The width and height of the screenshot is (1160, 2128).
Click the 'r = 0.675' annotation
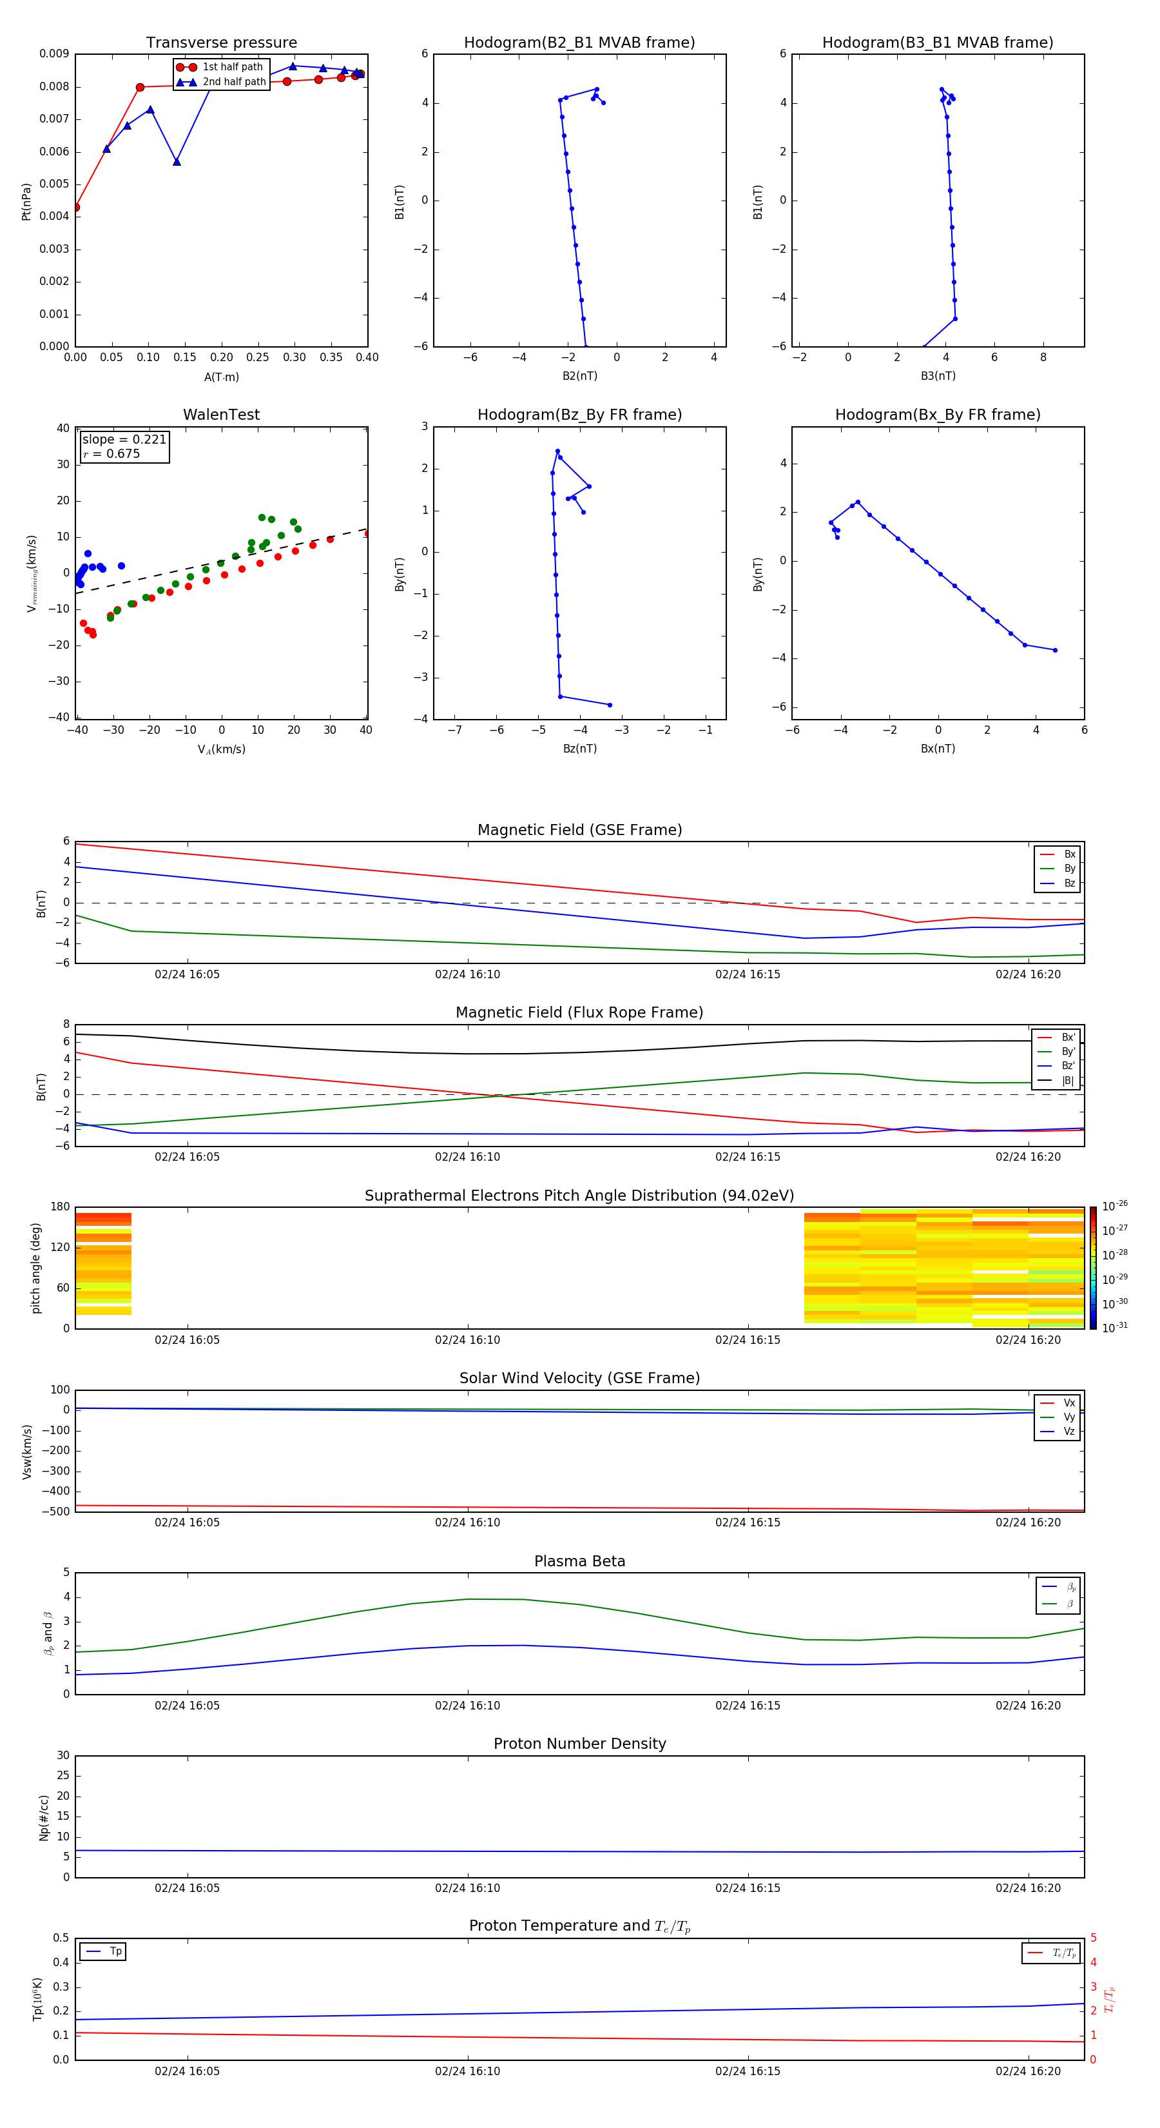coord(111,453)
